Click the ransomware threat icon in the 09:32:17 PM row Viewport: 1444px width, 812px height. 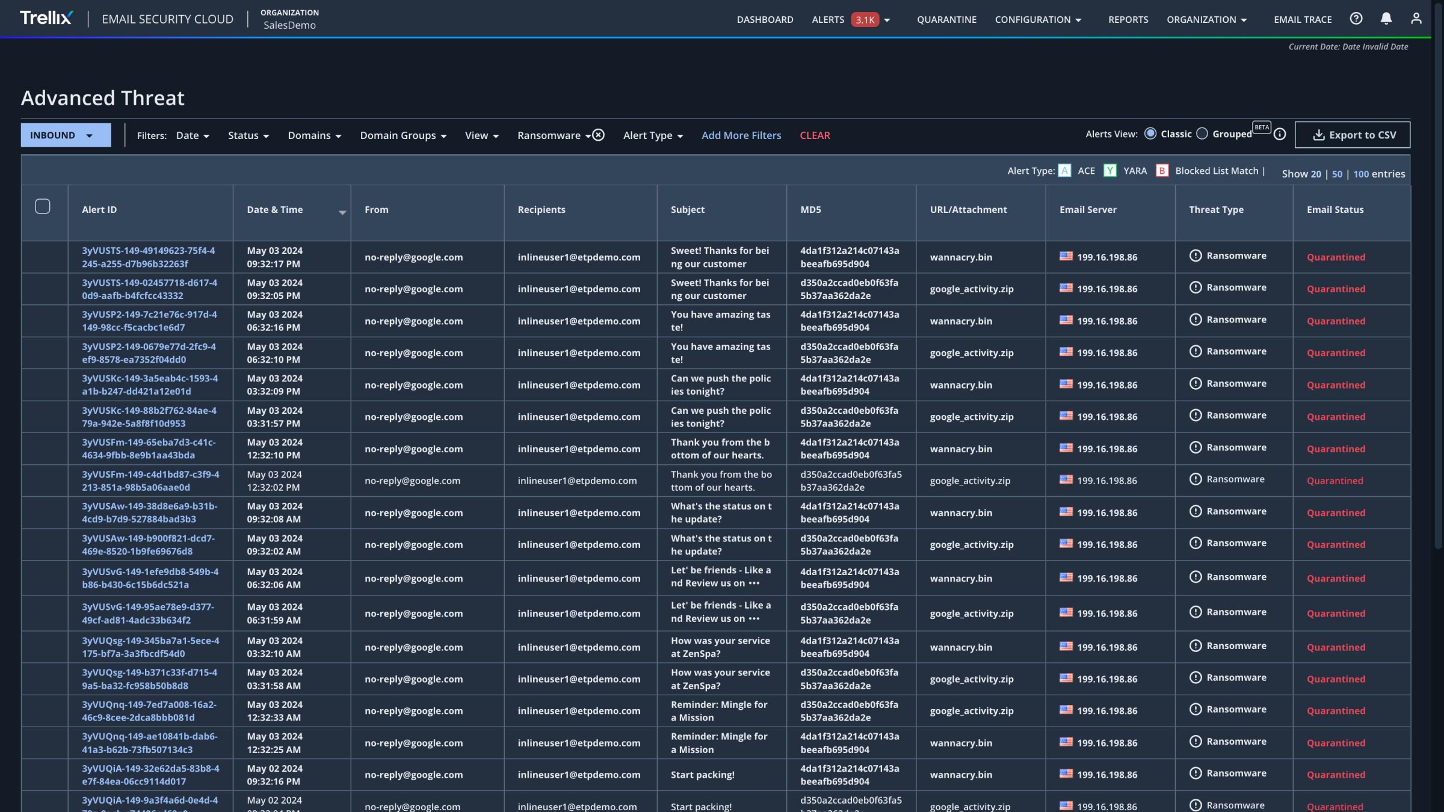click(x=1196, y=256)
